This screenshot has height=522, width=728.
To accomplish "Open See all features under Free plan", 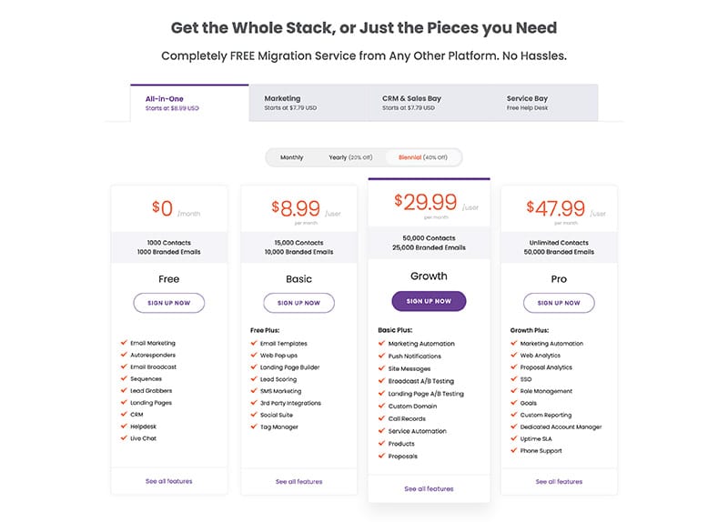I will pos(169,481).
